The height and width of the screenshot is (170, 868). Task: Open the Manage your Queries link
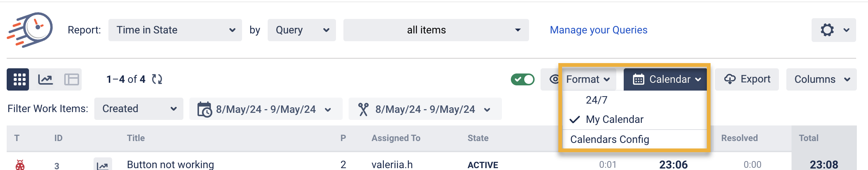click(598, 30)
